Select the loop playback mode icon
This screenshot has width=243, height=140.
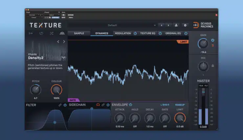point(41,33)
